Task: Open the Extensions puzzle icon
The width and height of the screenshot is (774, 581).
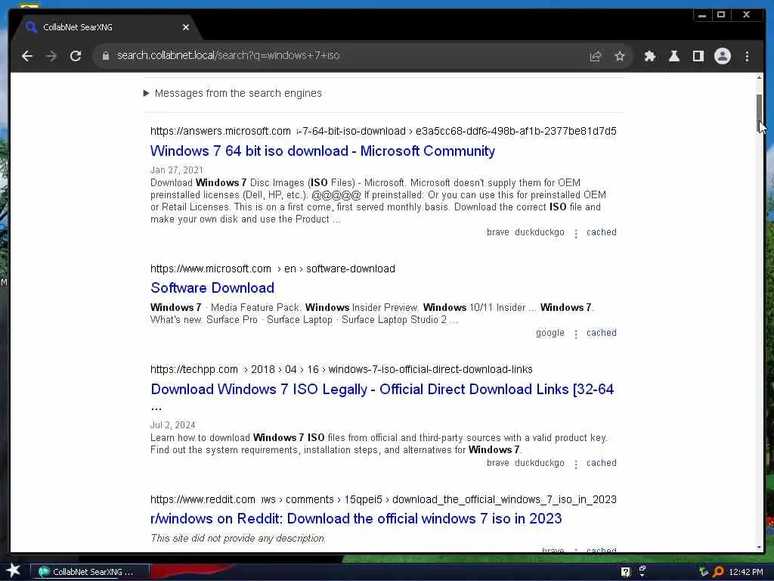Action: click(x=649, y=56)
